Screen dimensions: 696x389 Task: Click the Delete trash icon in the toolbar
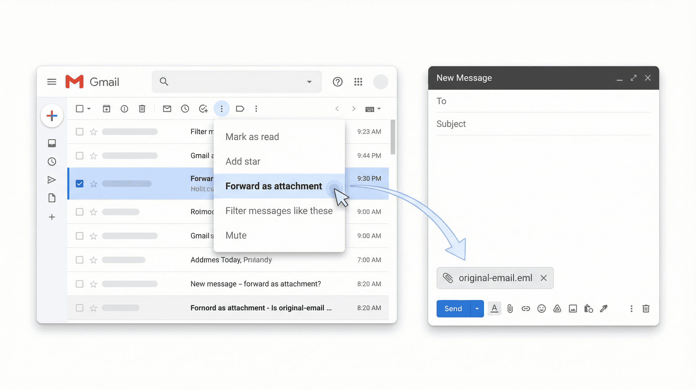[142, 108]
